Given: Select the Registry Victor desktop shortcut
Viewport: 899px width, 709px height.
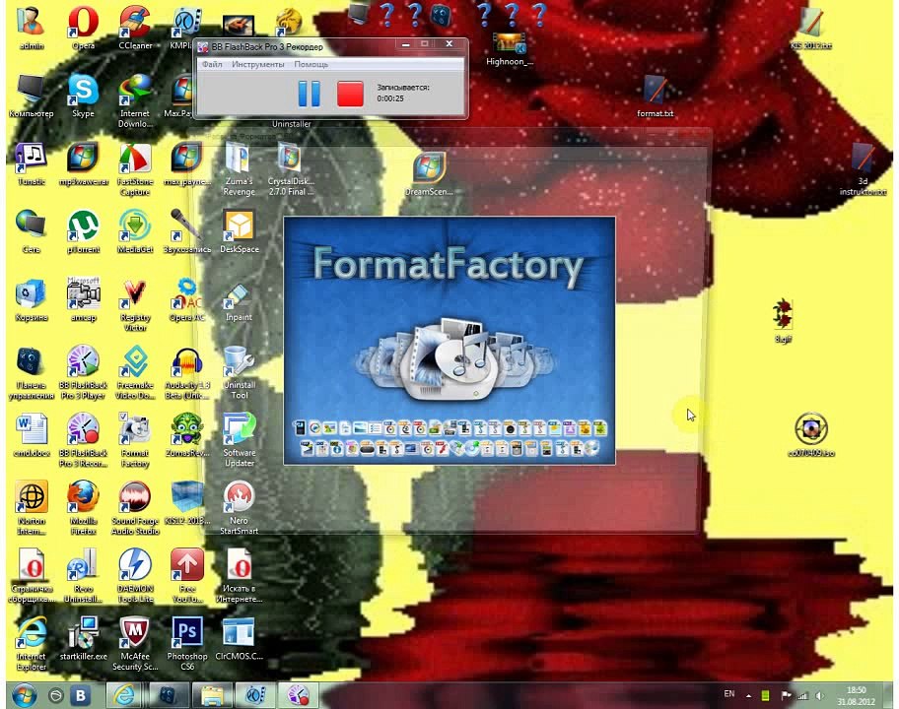Looking at the screenshot, I should coord(135,305).
